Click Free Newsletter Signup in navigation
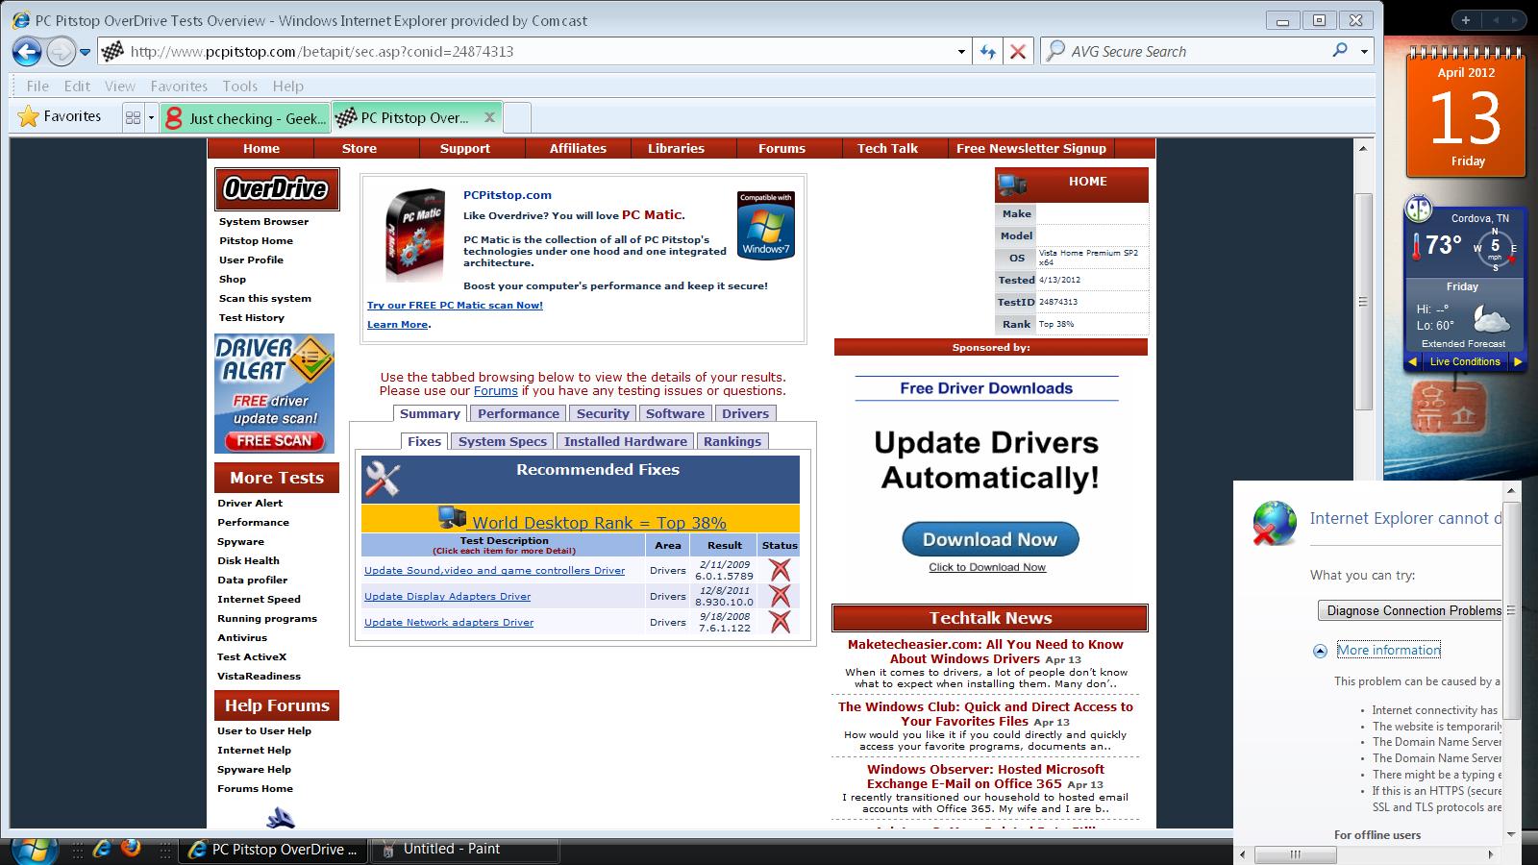The image size is (1538, 865). click(x=1031, y=148)
